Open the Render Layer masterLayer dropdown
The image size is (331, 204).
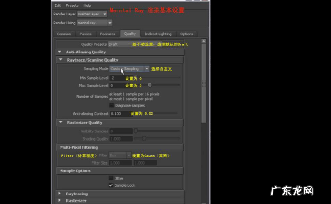92,14
